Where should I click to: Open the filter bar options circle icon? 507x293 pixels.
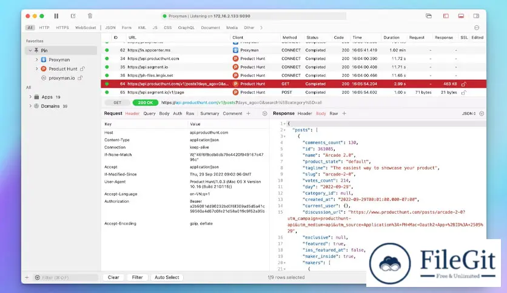click(477, 28)
